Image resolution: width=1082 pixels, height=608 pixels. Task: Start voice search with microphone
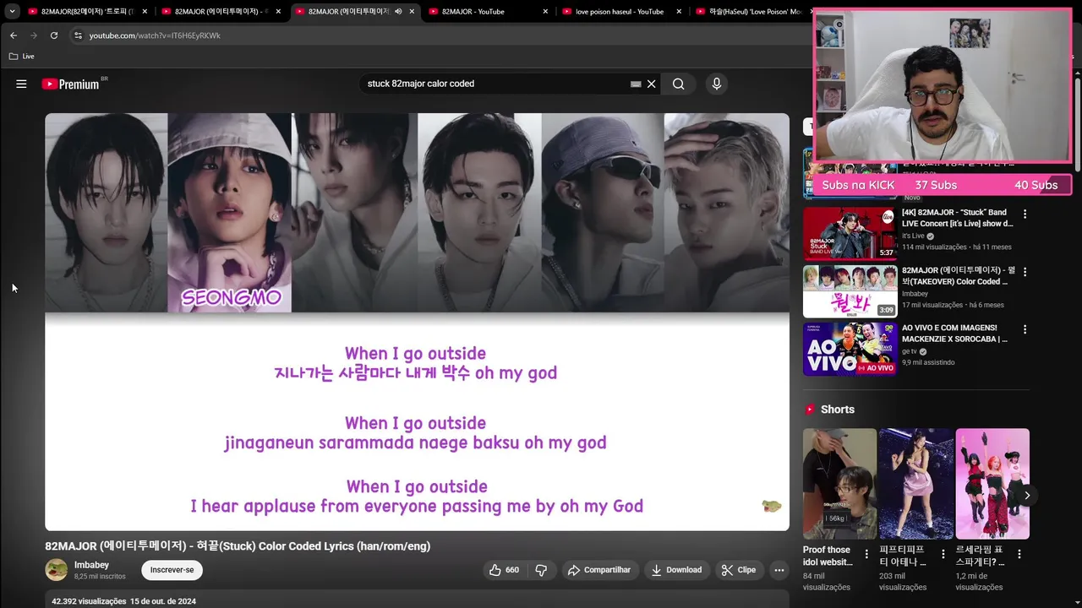[716, 84]
